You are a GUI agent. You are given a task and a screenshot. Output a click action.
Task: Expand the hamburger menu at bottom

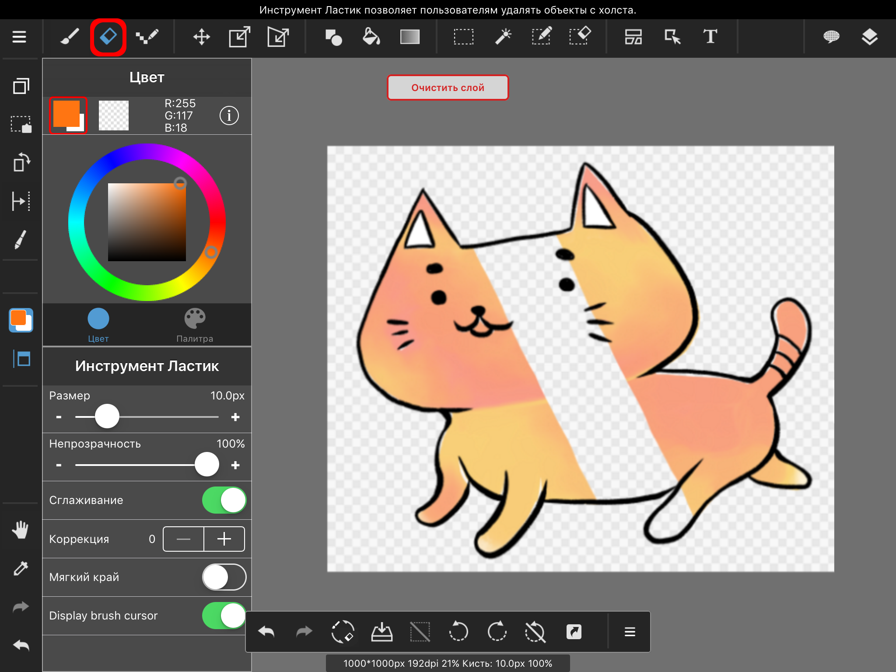(x=630, y=631)
